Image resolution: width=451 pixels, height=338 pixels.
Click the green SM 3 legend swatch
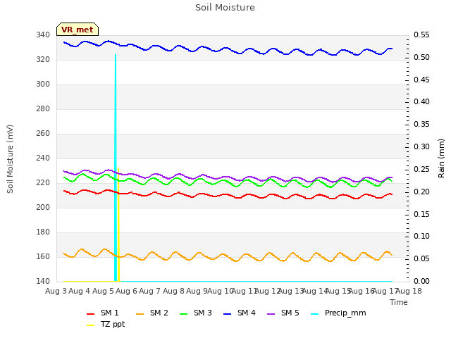[x=184, y=314]
